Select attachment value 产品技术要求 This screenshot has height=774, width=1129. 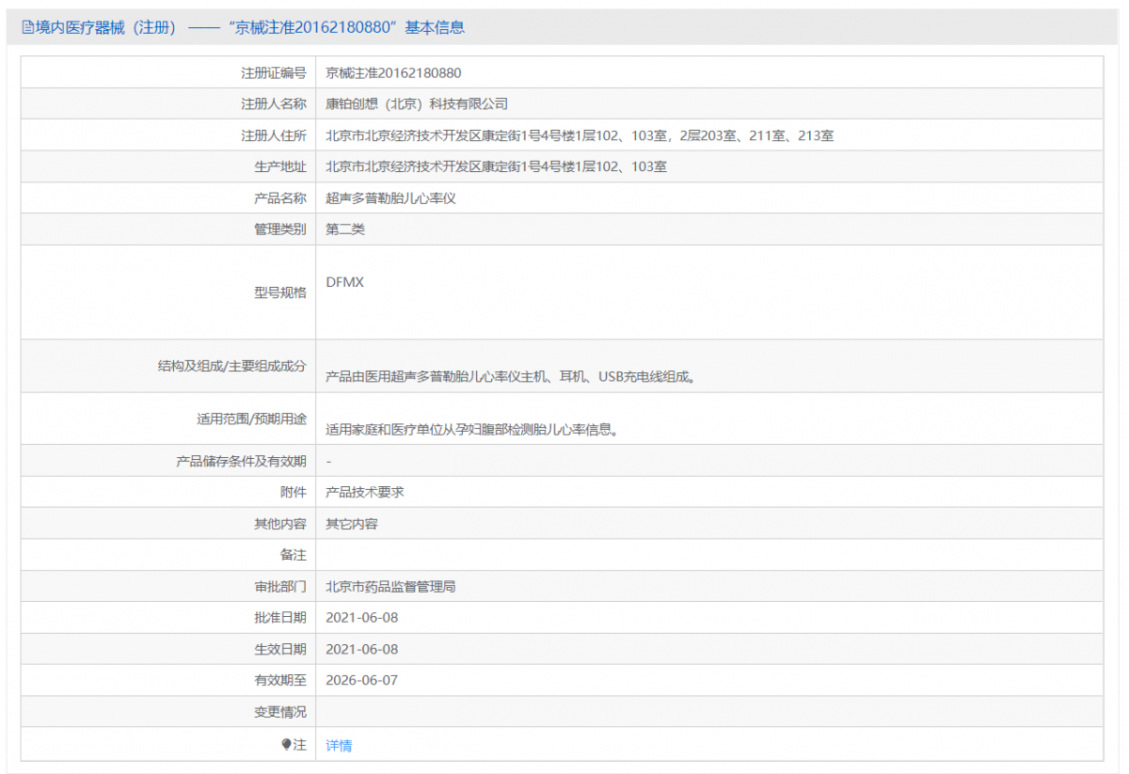click(x=365, y=492)
